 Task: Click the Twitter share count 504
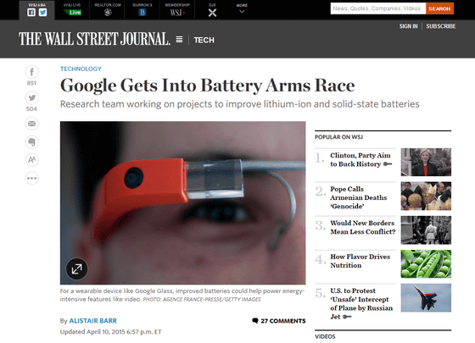(x=31, y=109)
